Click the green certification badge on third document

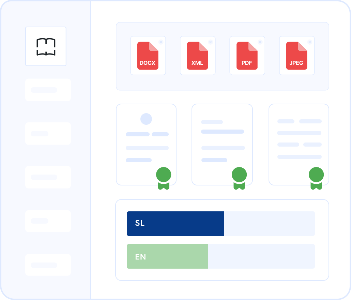coord(316,178)
